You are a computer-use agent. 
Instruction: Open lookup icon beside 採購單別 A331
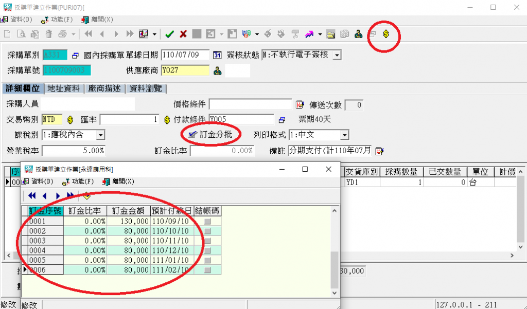click(x=75, y=55)
